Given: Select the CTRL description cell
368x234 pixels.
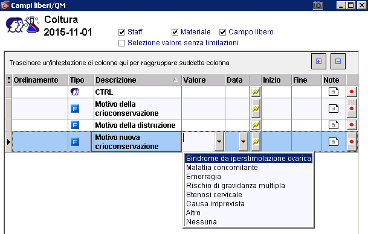Looking at the screenshot, I should pos(138,92).
